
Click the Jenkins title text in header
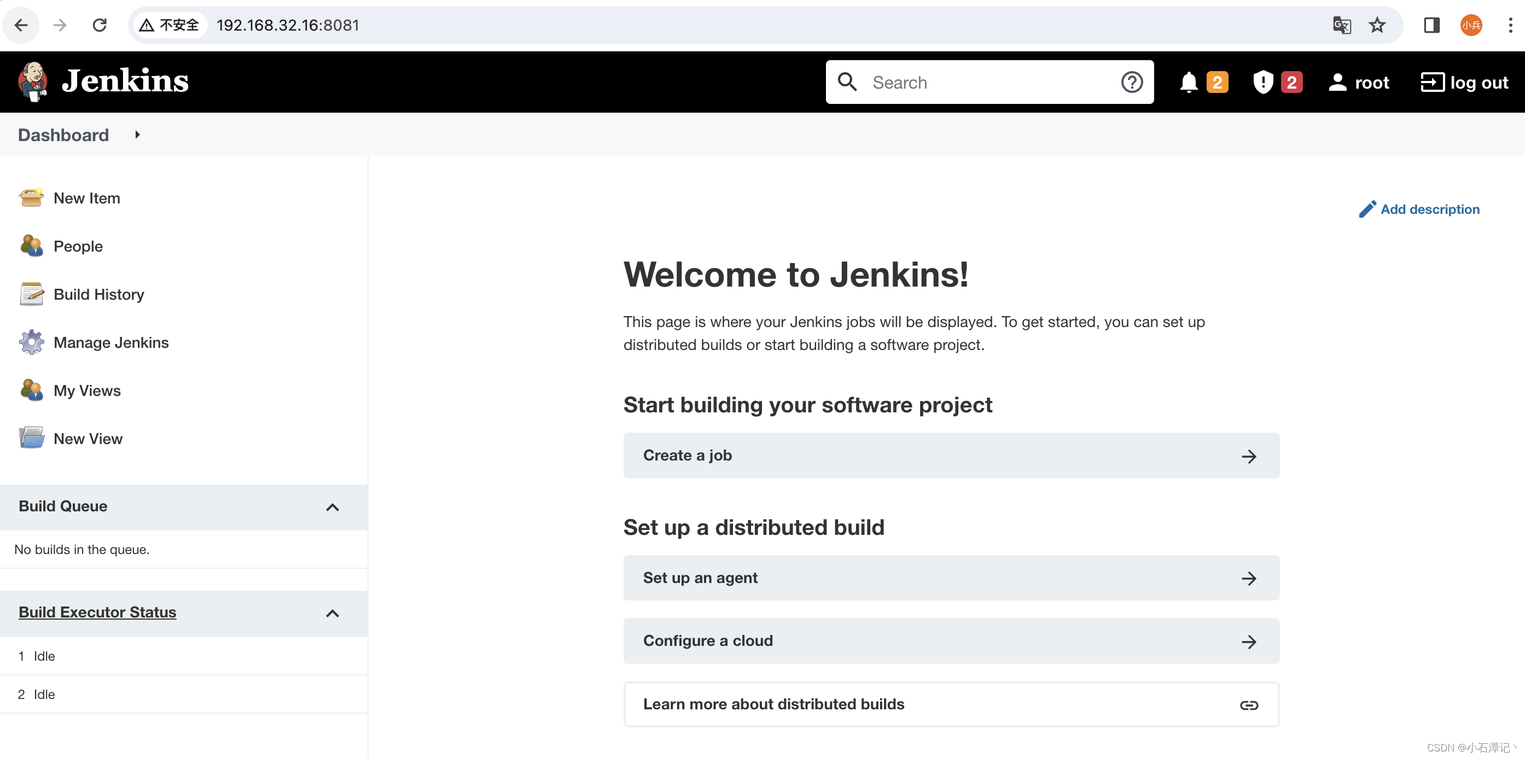(x=125, y=81)
